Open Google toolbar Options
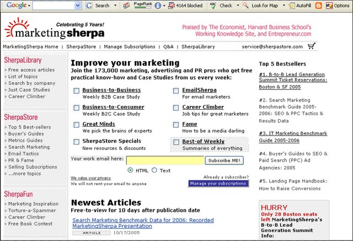This screenshot has width=353, height=241. [x=338, y=6]
